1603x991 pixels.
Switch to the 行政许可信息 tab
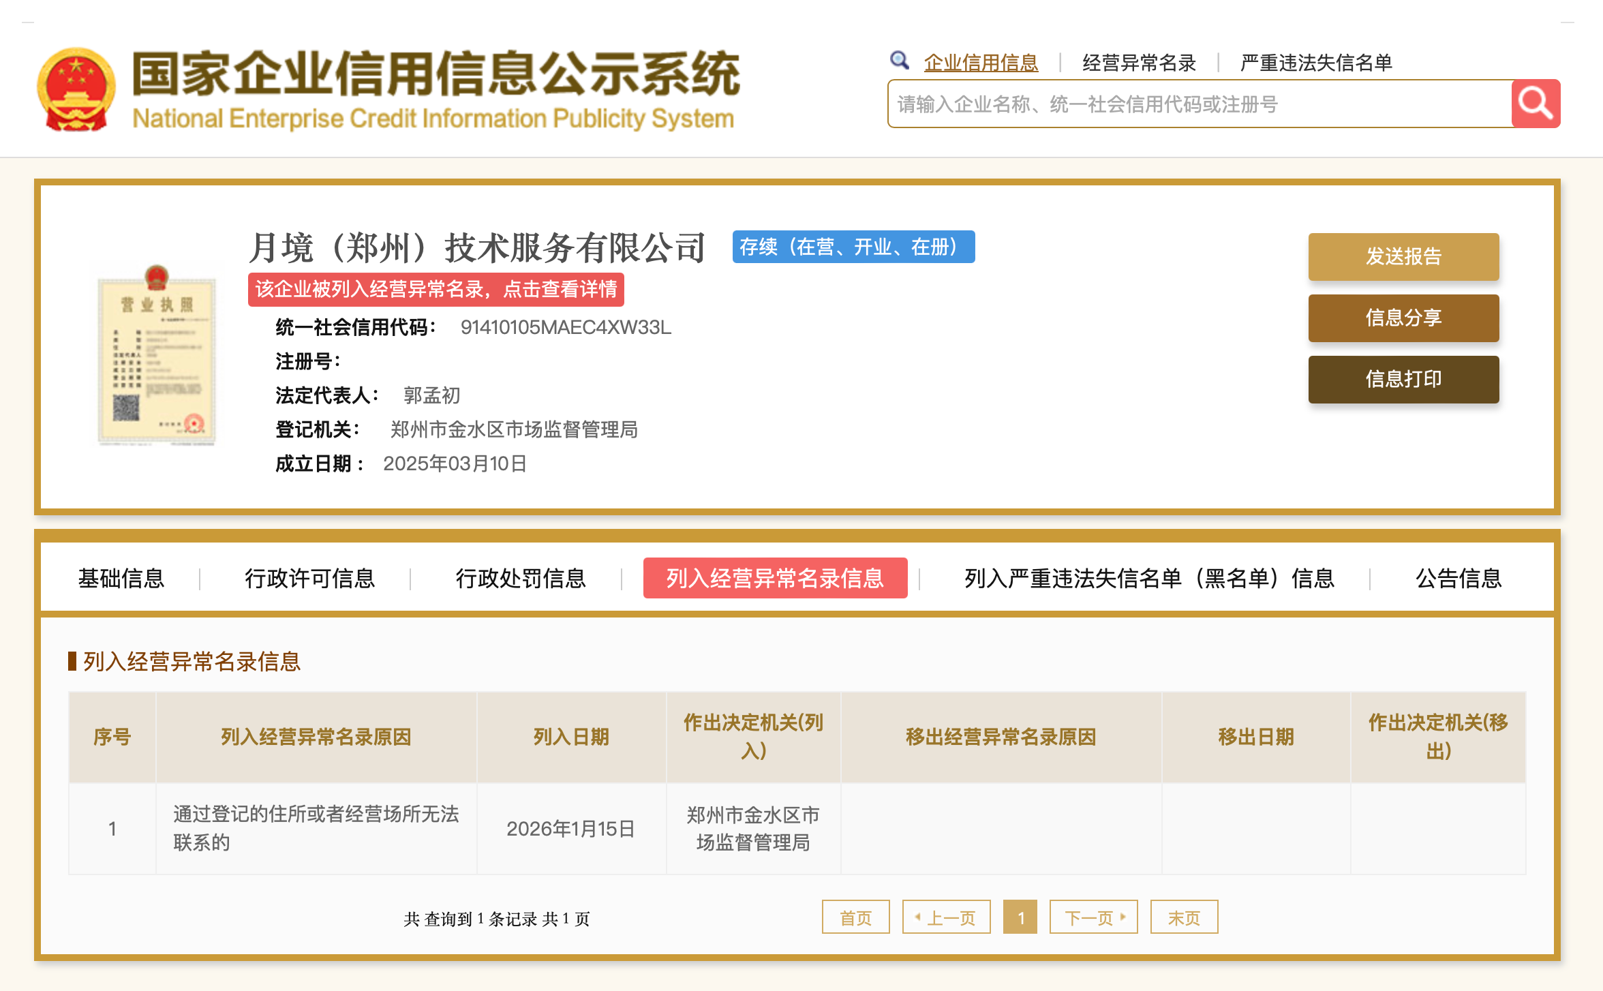pyautogui.click(x=310, y=579)
